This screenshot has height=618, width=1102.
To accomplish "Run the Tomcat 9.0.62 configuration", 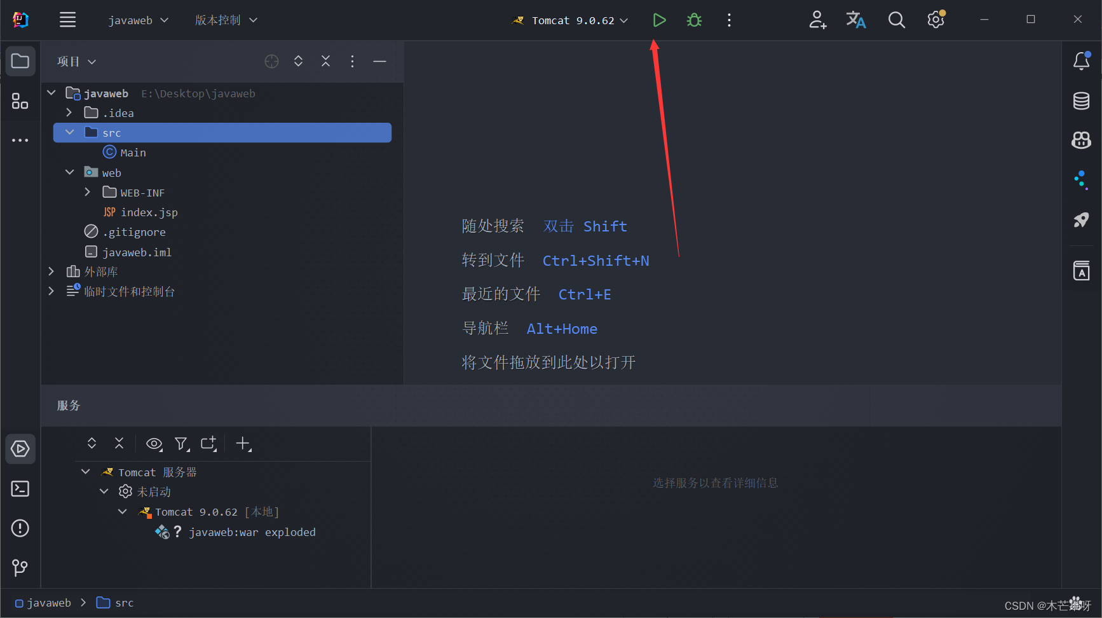I will tap(659, 20).
